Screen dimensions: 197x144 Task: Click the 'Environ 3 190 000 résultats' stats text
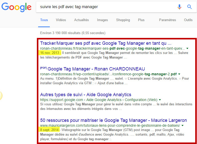pos(73,33)
